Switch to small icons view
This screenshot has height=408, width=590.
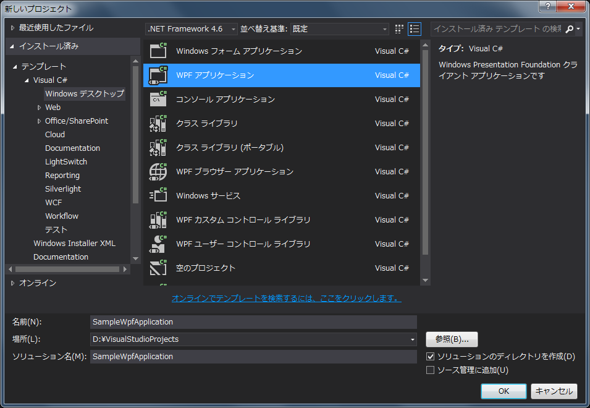coord(399,29)
